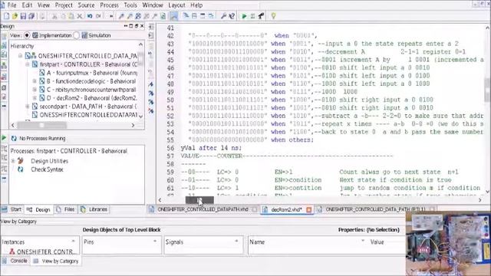Click the Cut scissors icon
Screen dimensions: 491x276
coord(54,16)
